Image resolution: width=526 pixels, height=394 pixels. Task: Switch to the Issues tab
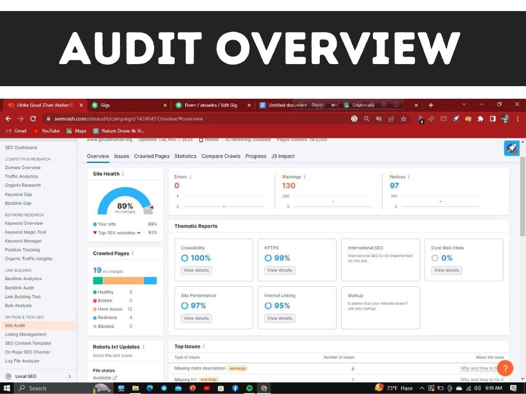tap(122, 156)
